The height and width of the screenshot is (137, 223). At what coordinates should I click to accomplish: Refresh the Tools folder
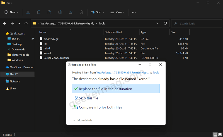pos(165,23)
